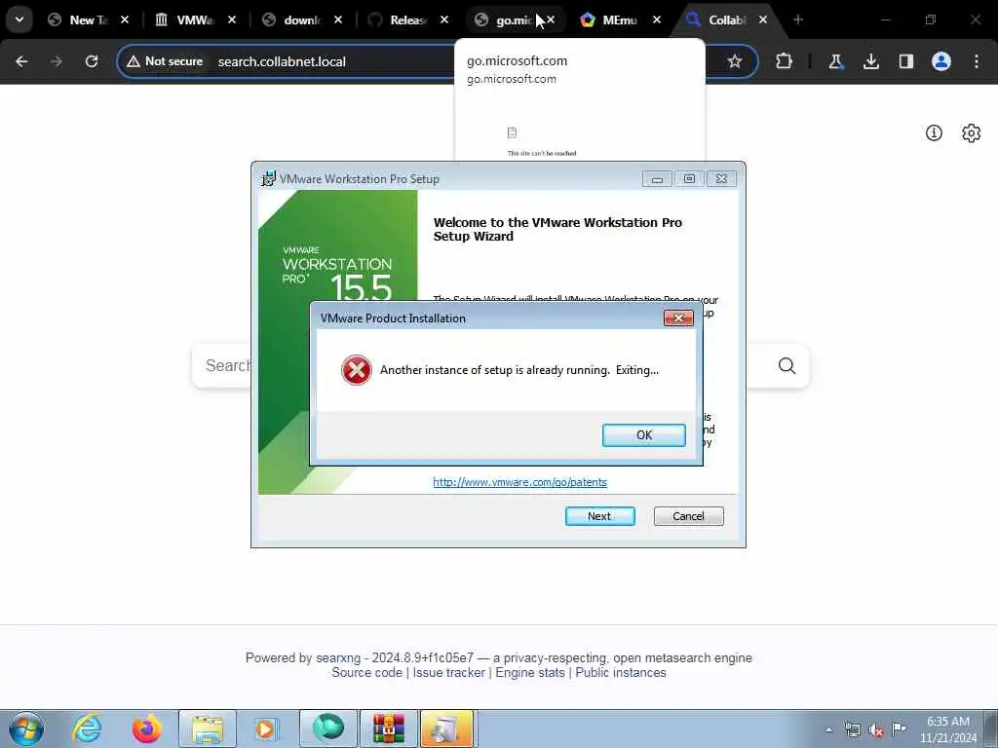
Task: Show hidden system tray icons
Action: click(828, 730)
